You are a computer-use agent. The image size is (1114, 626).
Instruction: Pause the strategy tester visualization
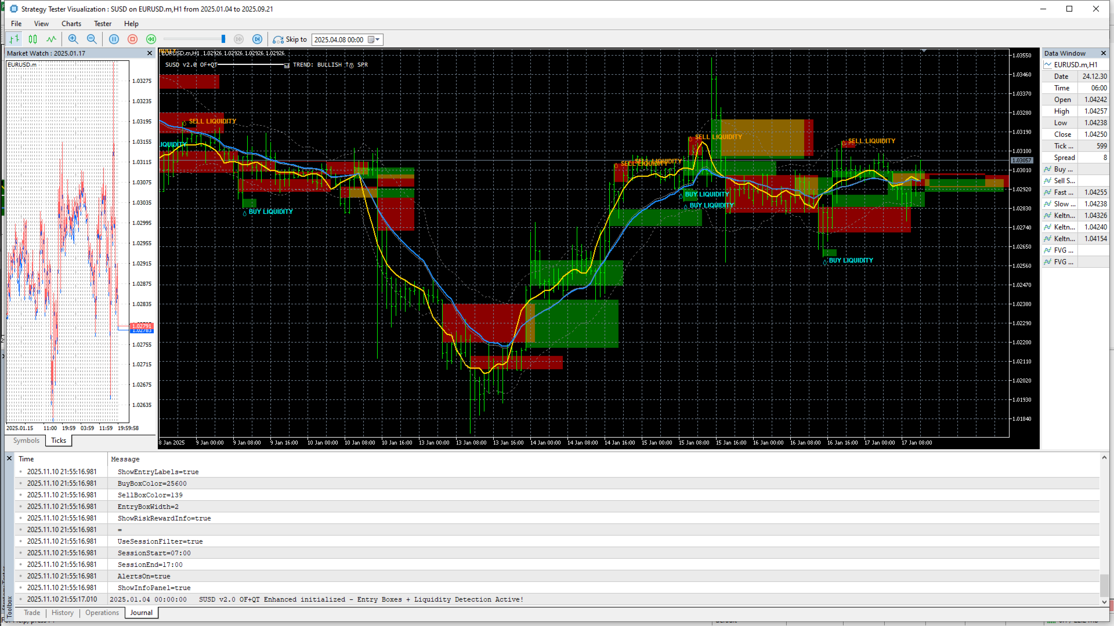[114, 39]
